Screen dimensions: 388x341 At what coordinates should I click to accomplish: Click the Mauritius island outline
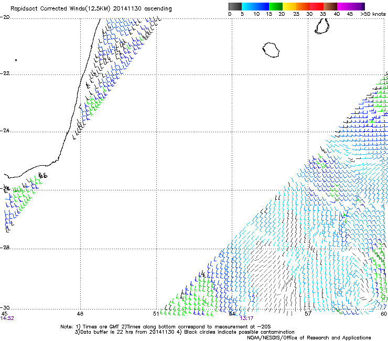point(322,26)
